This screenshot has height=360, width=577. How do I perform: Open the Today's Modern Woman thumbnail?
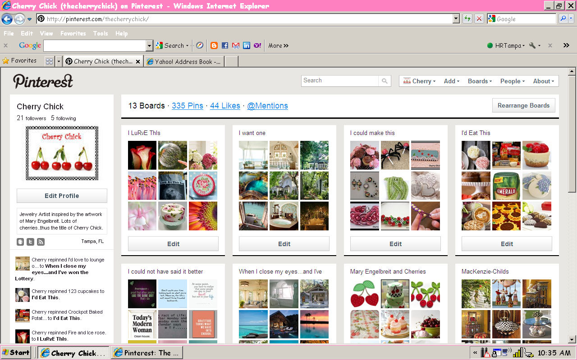[142, 324]
